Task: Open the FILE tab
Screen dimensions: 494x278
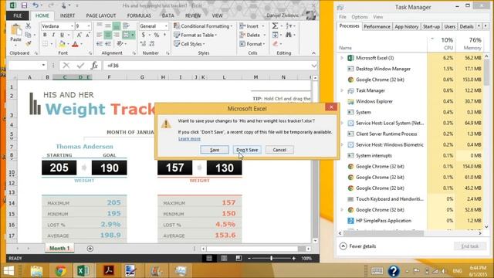Action: click(17, 15)
